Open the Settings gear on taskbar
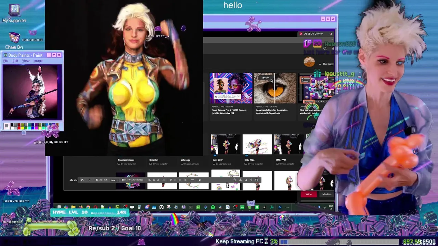 [x=176, y=207]
